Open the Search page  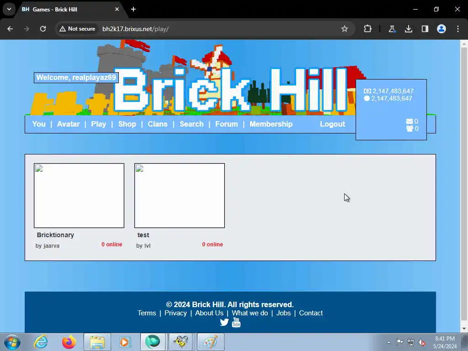pos(191,124)
